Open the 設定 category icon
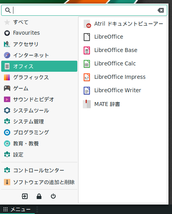Screen dimensions: 172x214 (7, 154)
